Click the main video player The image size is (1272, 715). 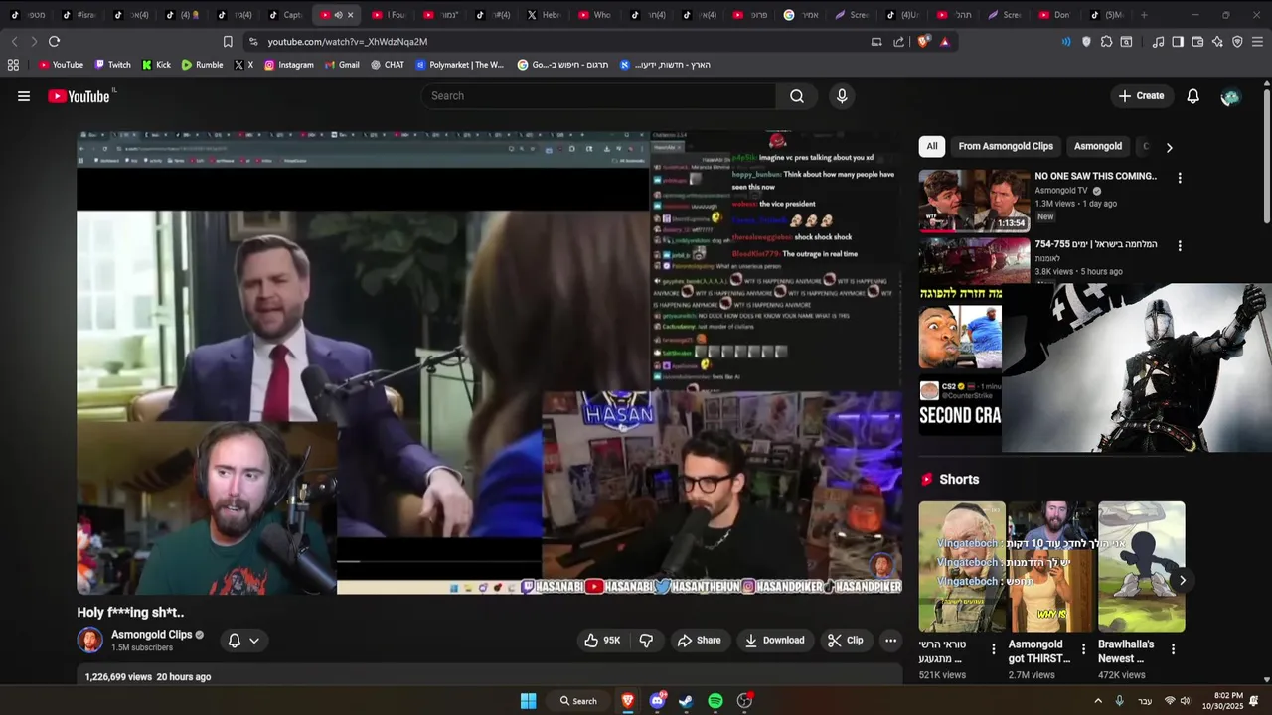(x=490, y=362)
